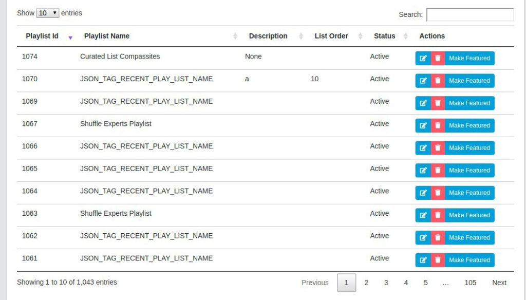Click the Showing 1 to 10 of 1,043 entries text
This screenshot has width=526, height=300.
tap(67, 282)
